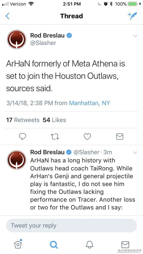Open @Slasher handle under main tweet name
The height and width of the screenshot is (254, 143).
pos(43,43)
